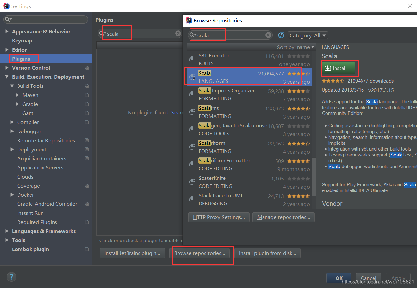This screenshot has height=288, width=417.
Task: Click the SBT Executor plugin icon
Action: point(192,59)
